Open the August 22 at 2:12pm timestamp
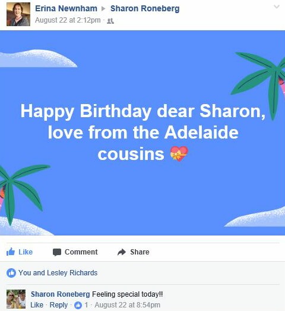Viewport: 285px width, 311px height. pyautogui.click(x=68, y=20)
